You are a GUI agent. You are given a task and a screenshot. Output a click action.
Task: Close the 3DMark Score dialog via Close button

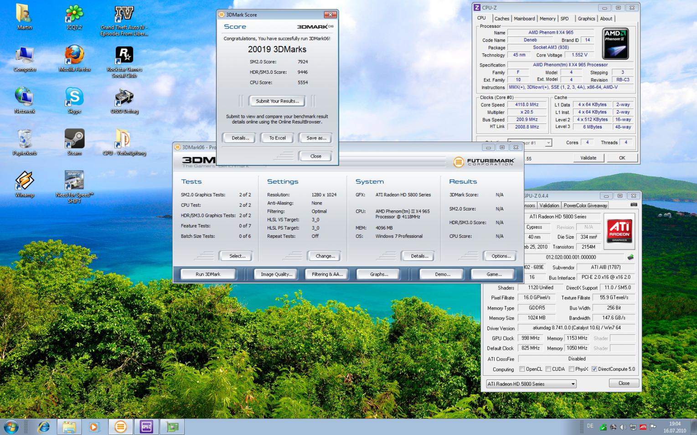[316, 156]
